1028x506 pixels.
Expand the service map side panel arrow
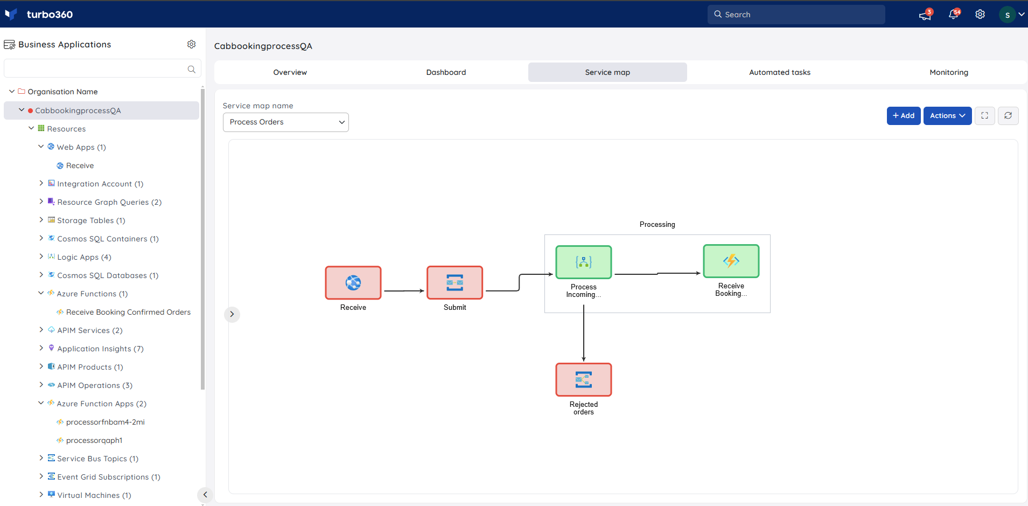point(232,314)
